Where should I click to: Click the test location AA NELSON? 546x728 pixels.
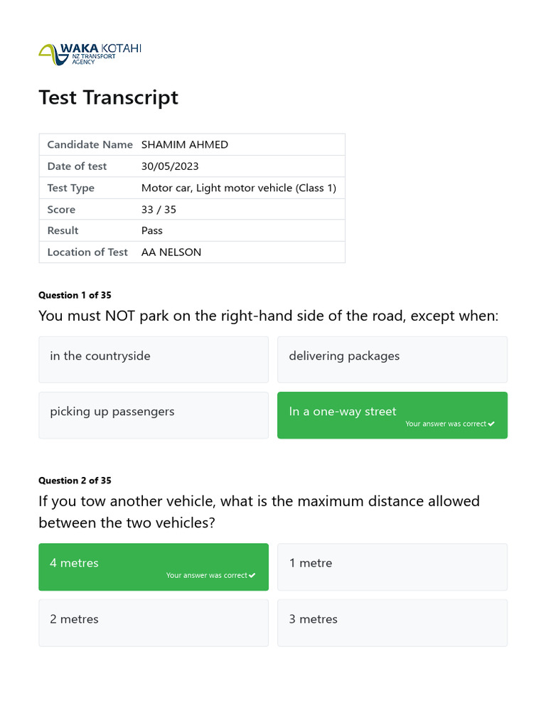coord(171,252)
